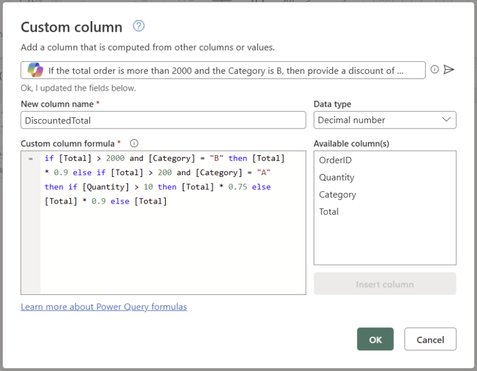
Task: Expand the Decimal number selector chevron
Action: click(x=447, y=120)
